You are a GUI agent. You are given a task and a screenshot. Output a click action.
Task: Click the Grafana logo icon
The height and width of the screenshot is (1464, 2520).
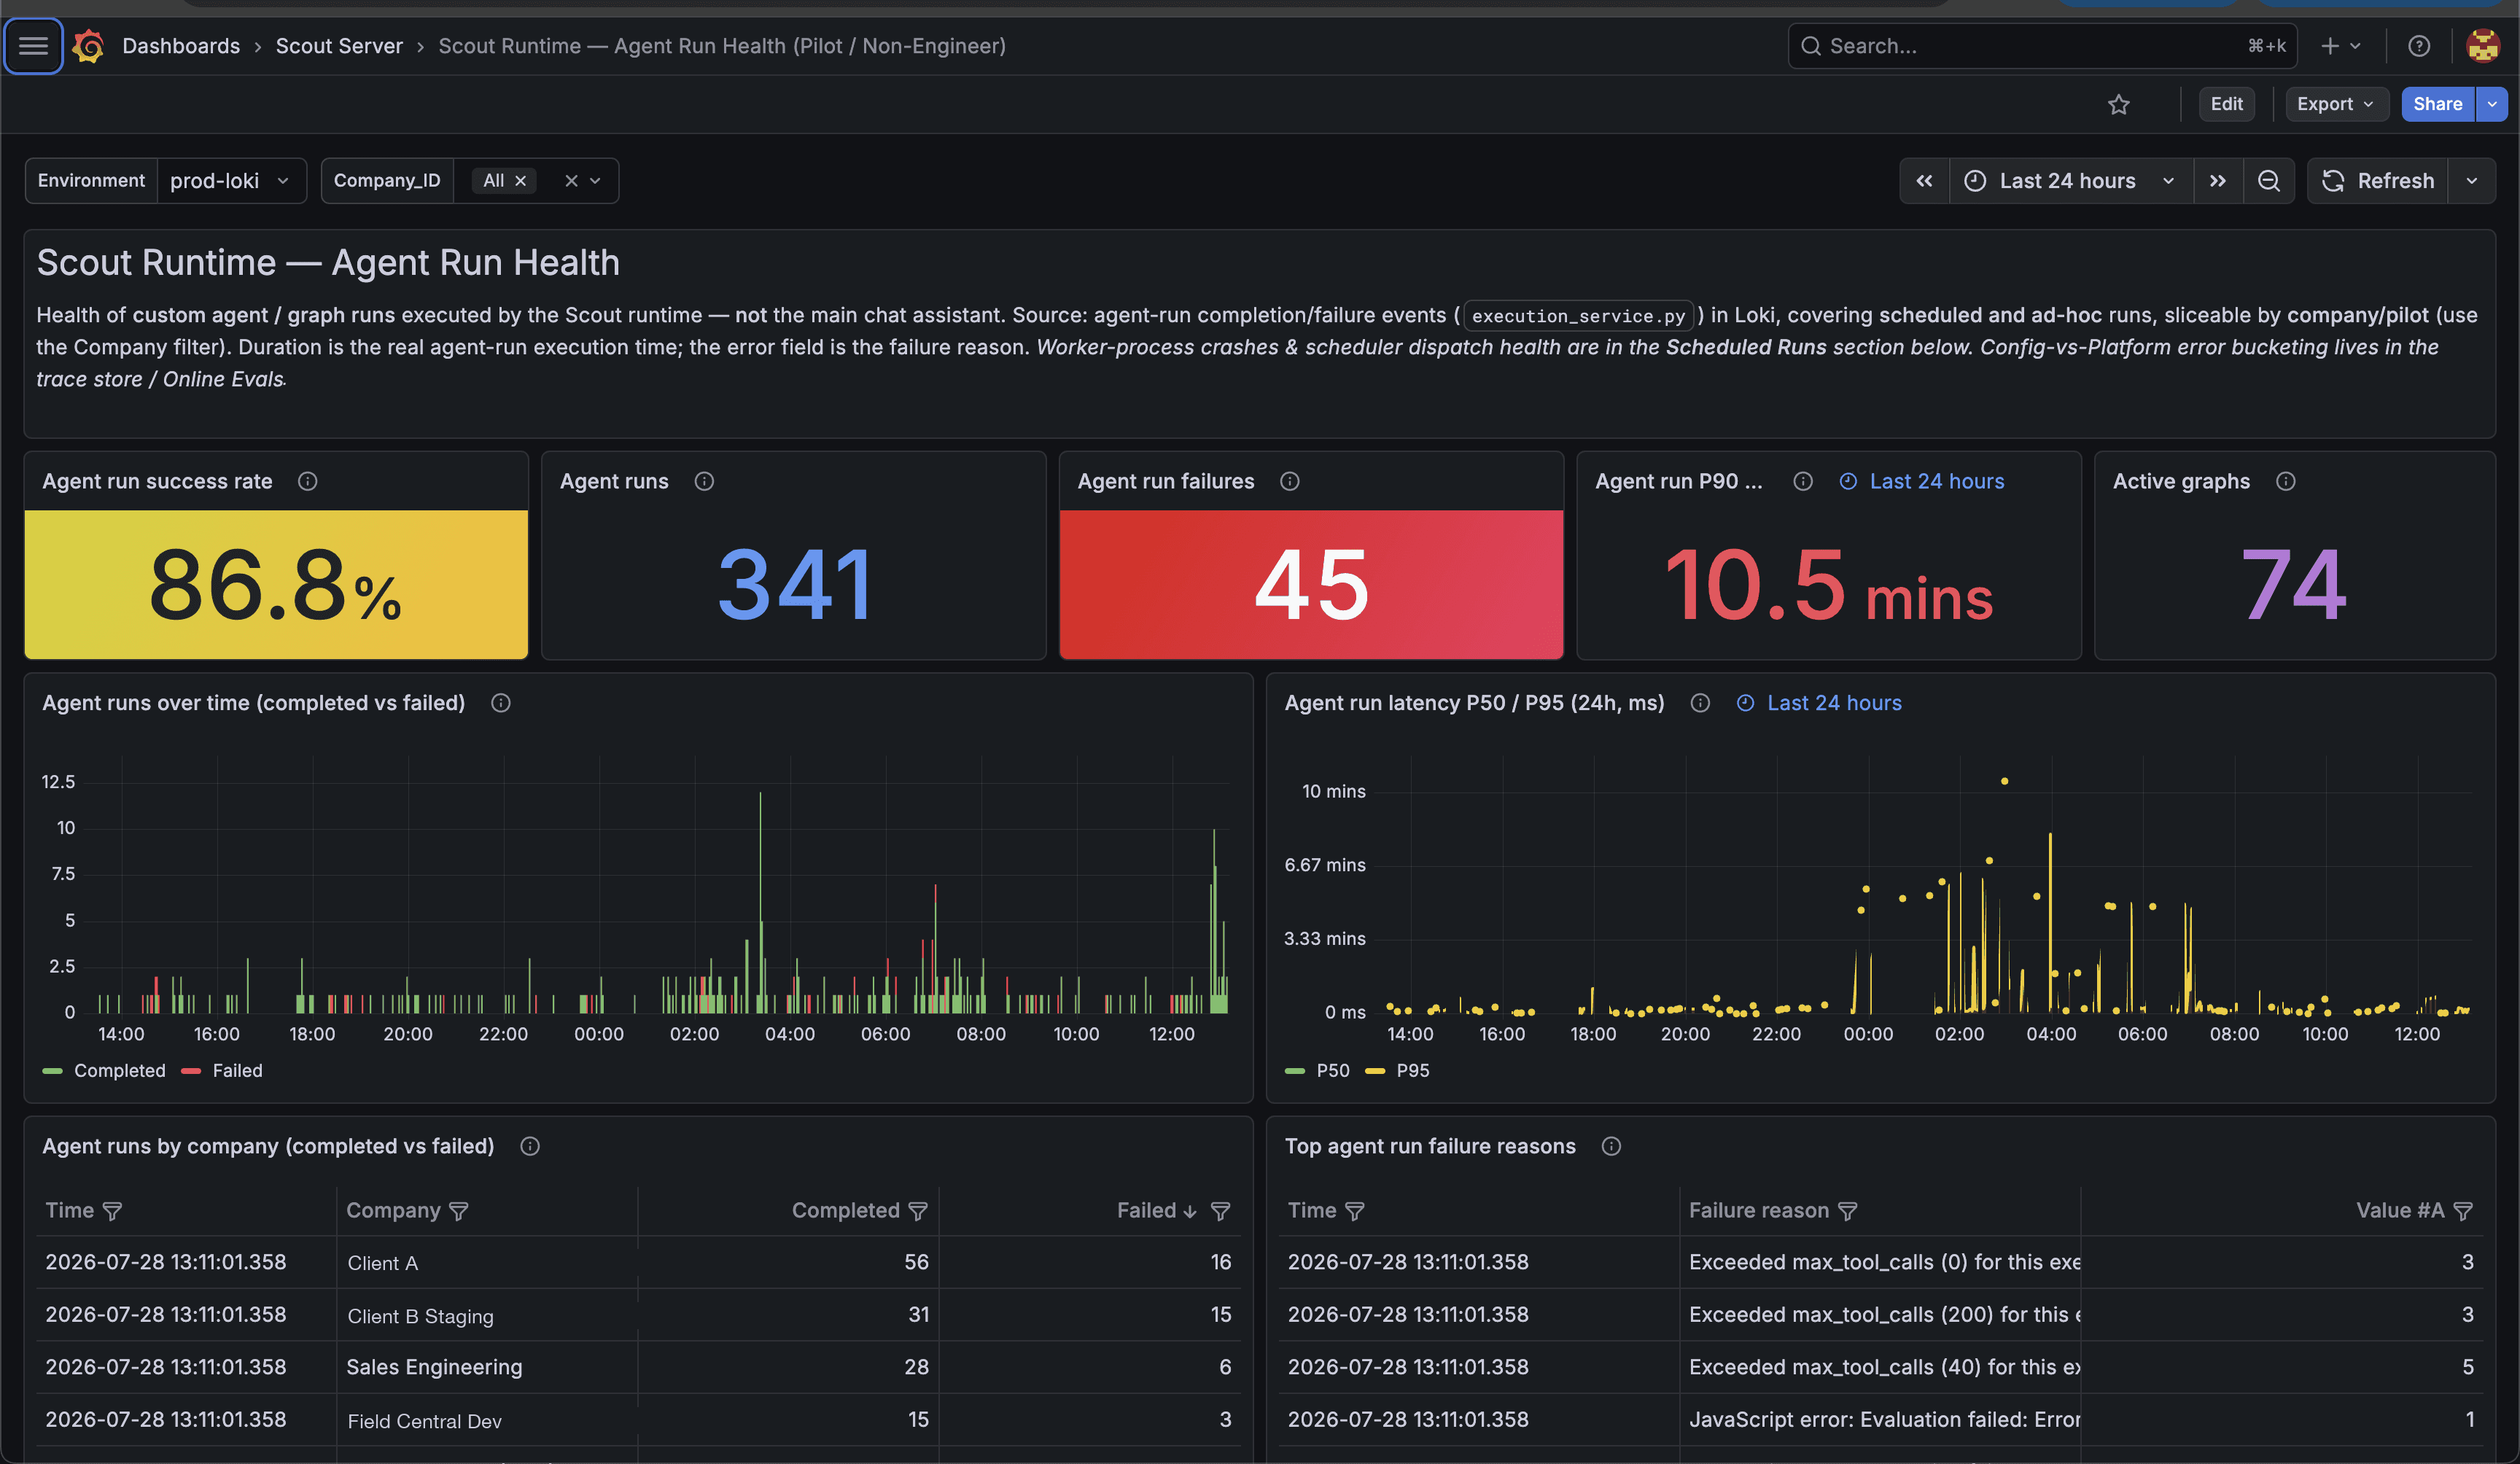point(88,46)
